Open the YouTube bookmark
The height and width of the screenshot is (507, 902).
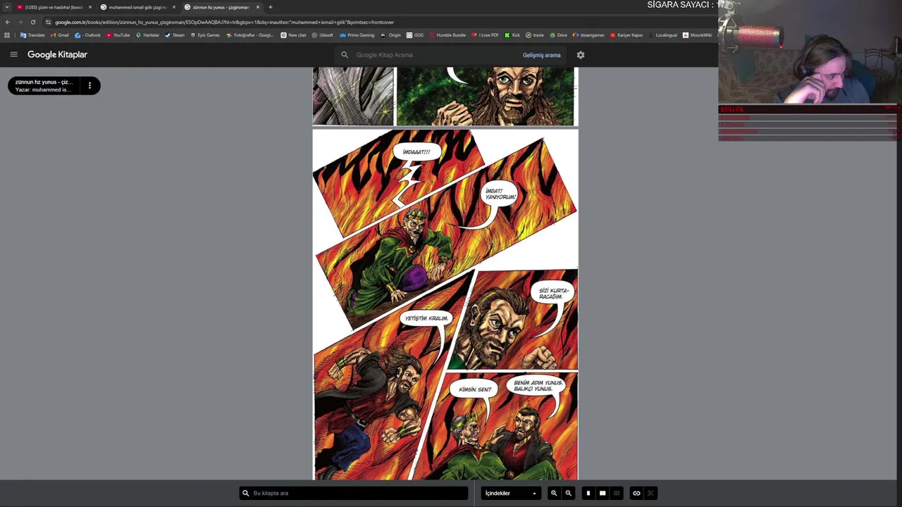(118, 35)
